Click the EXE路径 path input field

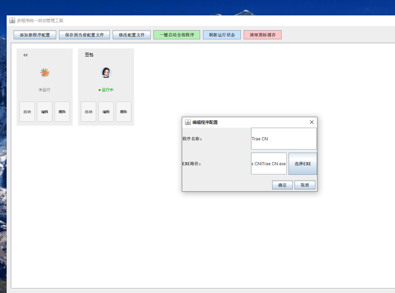(269, 164)
